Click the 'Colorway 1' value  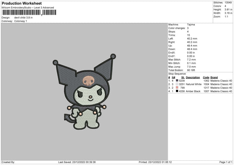pyautogui.click(x=21, y=21)
